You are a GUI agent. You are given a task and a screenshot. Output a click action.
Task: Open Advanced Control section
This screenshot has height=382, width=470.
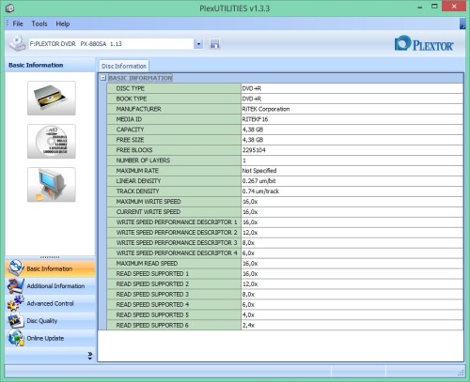50,303
